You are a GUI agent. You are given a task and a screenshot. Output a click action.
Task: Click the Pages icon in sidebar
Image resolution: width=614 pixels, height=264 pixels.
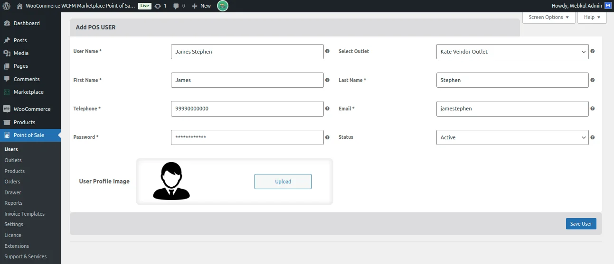tap(7, 66)
